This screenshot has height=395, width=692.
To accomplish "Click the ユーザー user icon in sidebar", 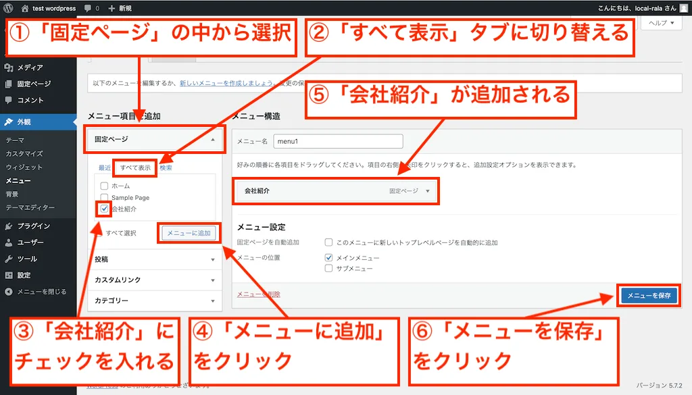I will tap(8, 242).
